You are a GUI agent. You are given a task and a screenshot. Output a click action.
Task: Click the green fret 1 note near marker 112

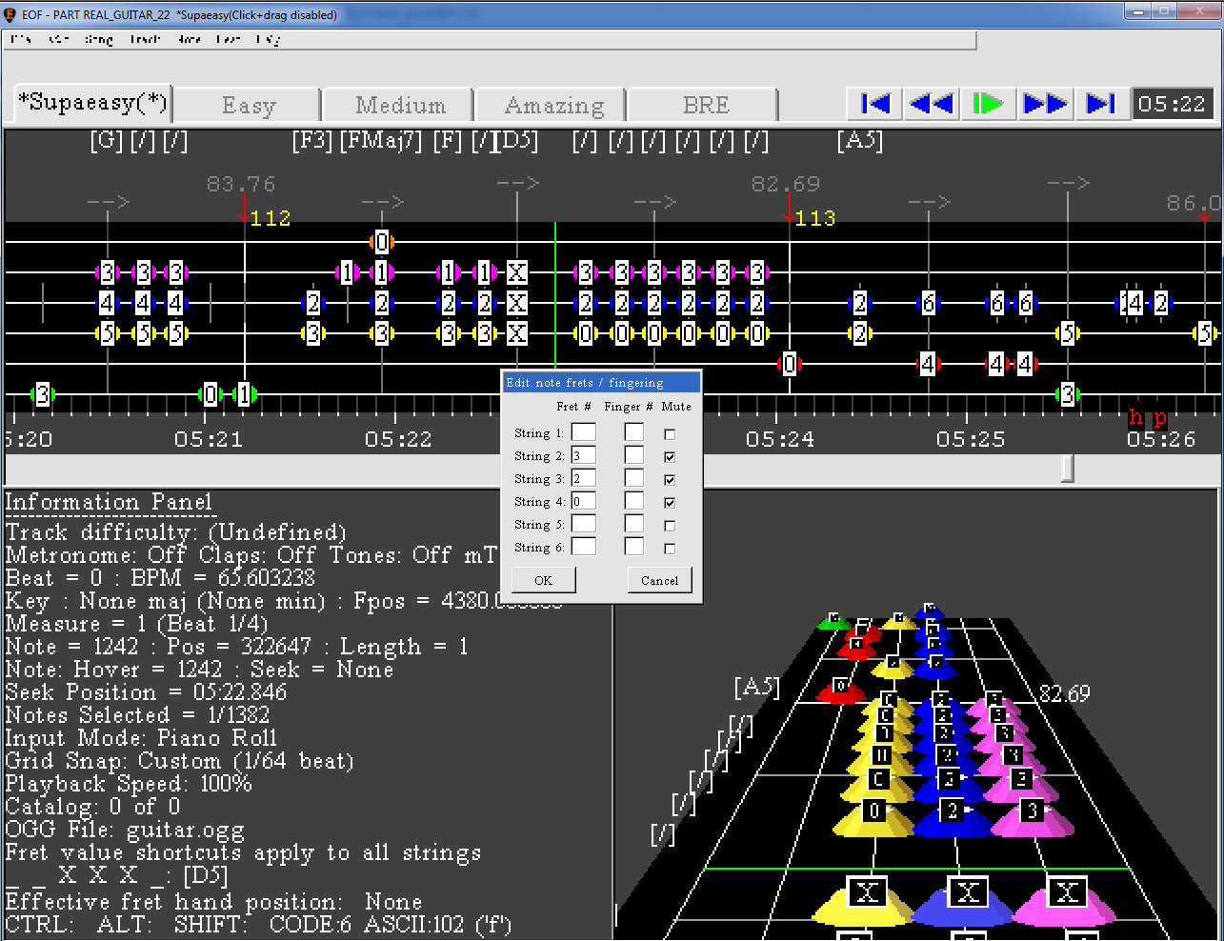[244, 394]
